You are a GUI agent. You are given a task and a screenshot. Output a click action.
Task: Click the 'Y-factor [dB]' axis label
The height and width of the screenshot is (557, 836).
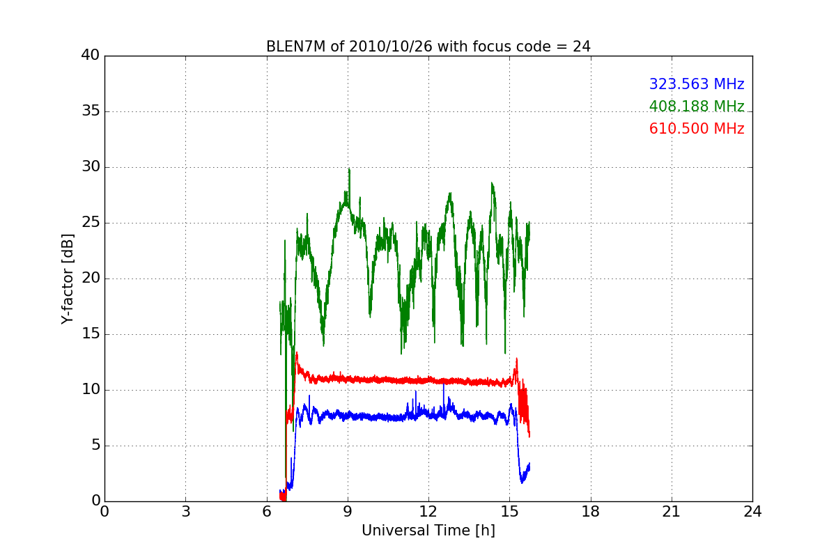pos(67,278)
